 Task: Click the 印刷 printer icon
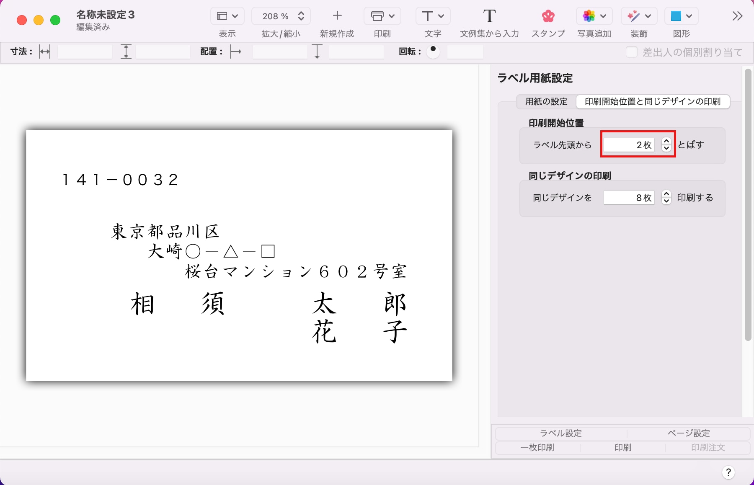point(377,16)
